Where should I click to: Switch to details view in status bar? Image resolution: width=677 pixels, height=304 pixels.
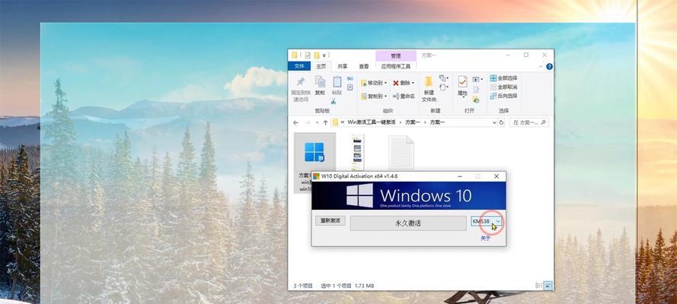[x=539, y=285]
